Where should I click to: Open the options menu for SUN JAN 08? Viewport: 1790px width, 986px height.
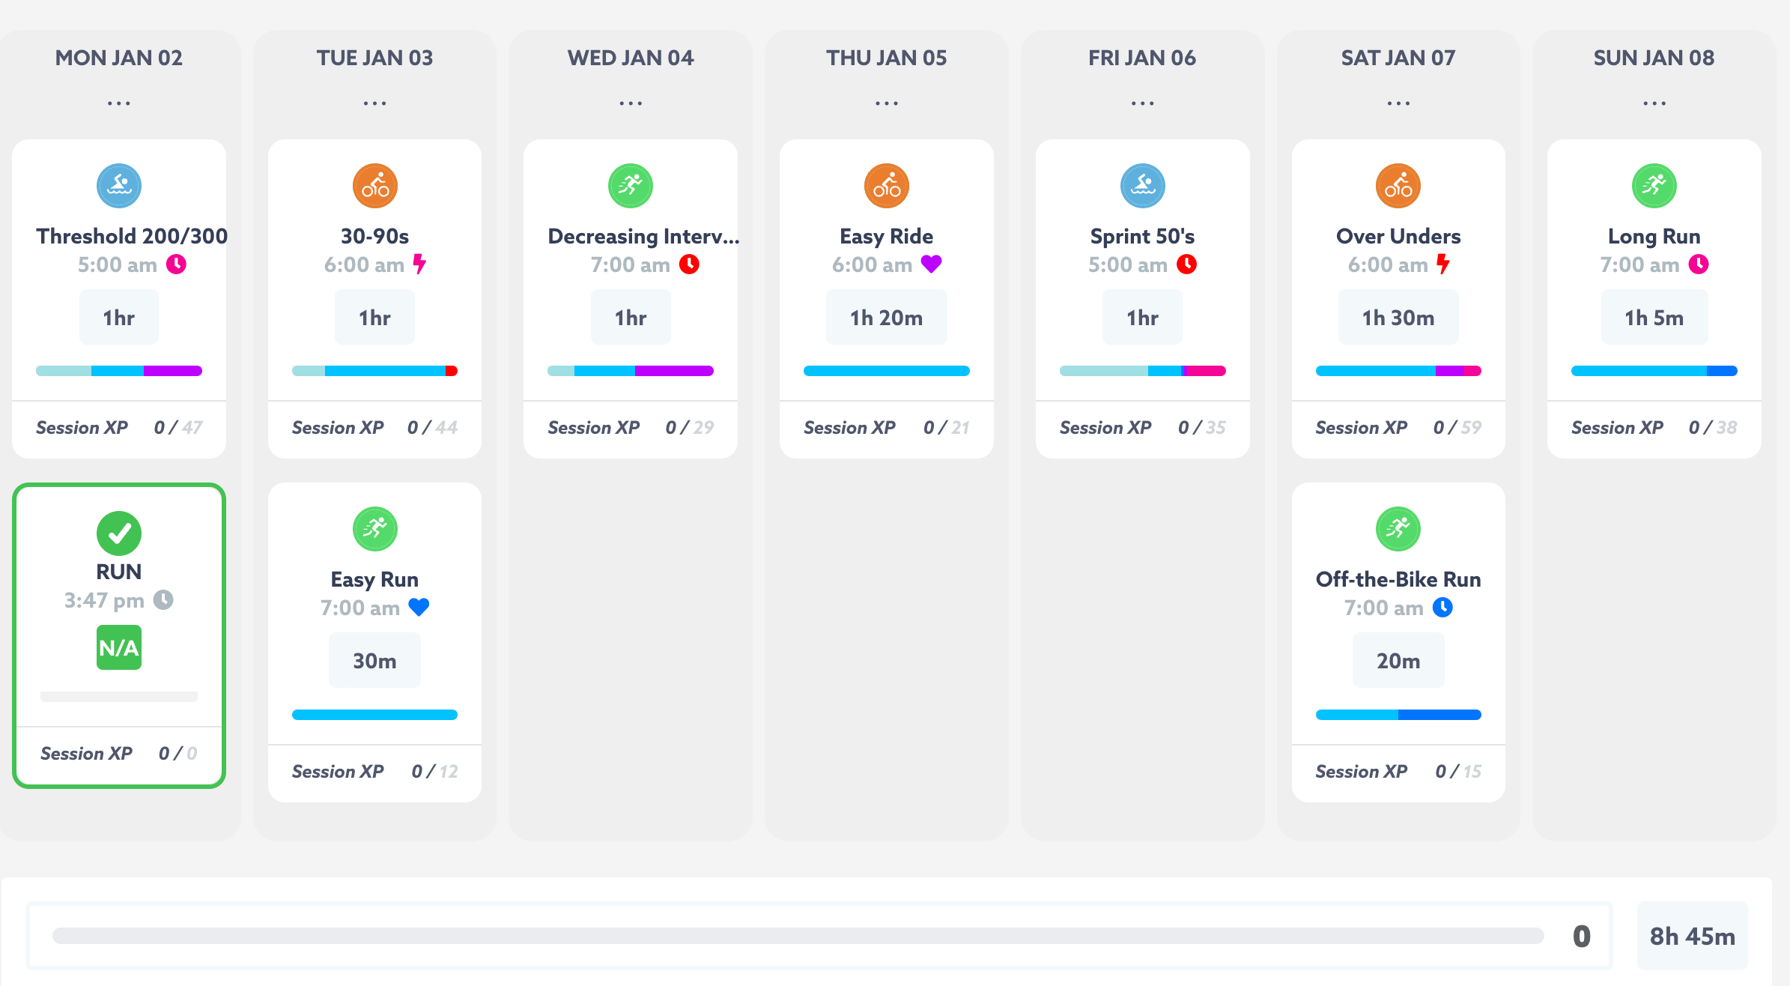point(1654,103)
